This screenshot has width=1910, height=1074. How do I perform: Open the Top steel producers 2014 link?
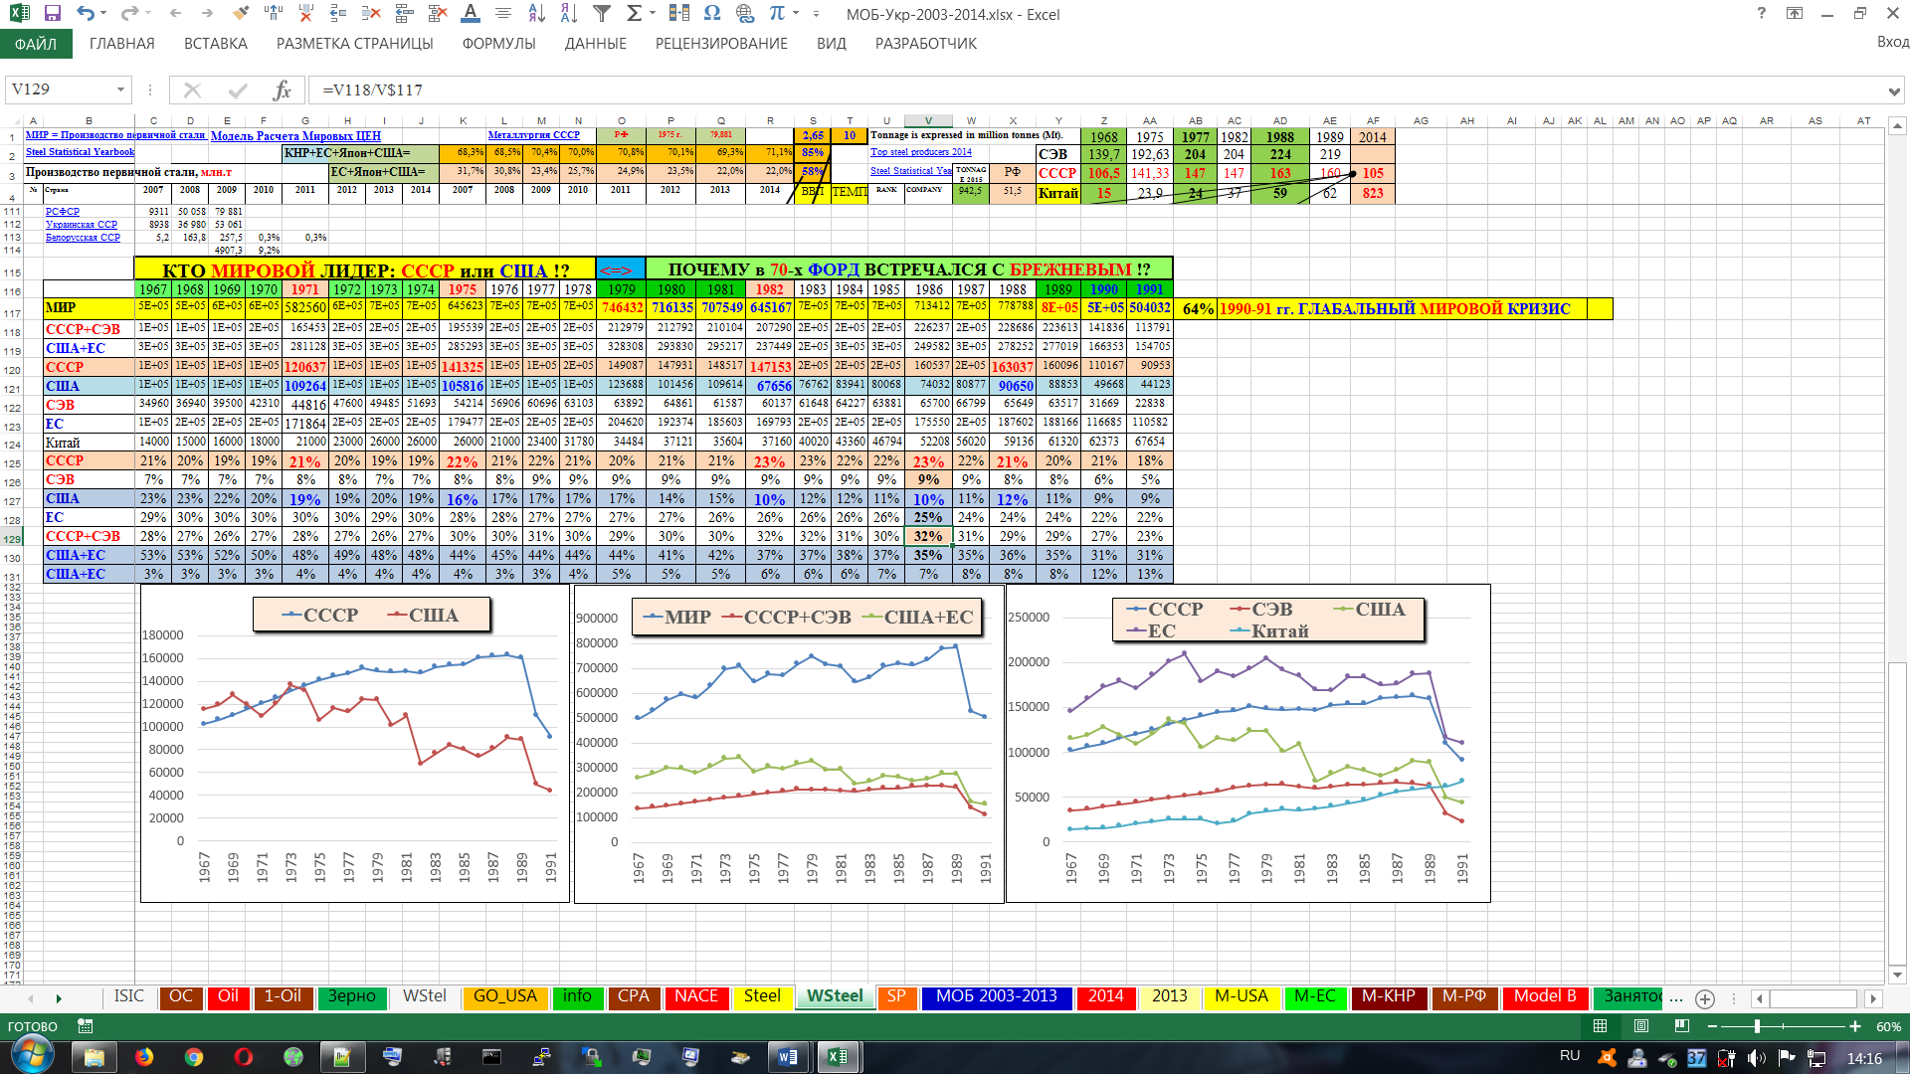point(920,152)
